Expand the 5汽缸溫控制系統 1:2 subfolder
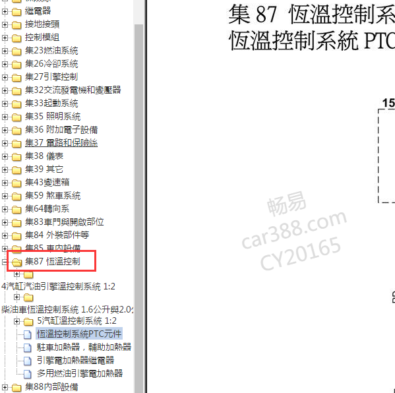Viewport: 395px width, 393px height. tap(16, 321)
